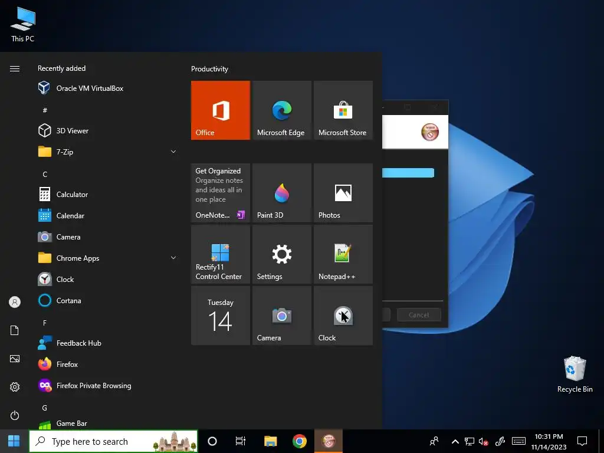Select the Recycle Bin desktop icon
This screenshot has width=604, height=453.
[575, 375]
